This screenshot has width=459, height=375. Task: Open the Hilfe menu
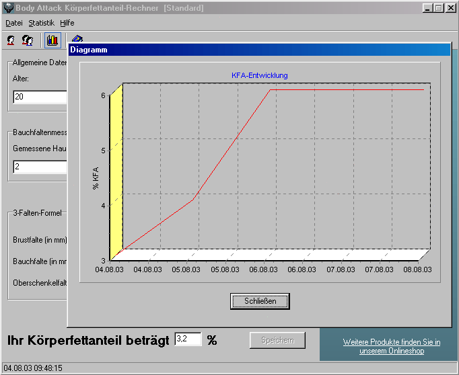pos(67,22)
